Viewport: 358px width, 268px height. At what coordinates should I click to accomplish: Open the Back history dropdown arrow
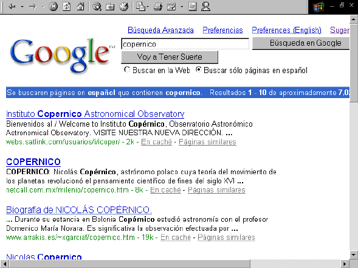(22, 7)
